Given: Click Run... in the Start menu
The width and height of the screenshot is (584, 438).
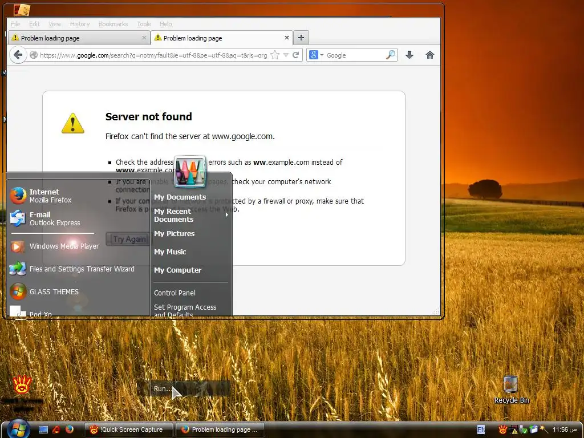Looking at the screenshot, I should click(163, 388).
